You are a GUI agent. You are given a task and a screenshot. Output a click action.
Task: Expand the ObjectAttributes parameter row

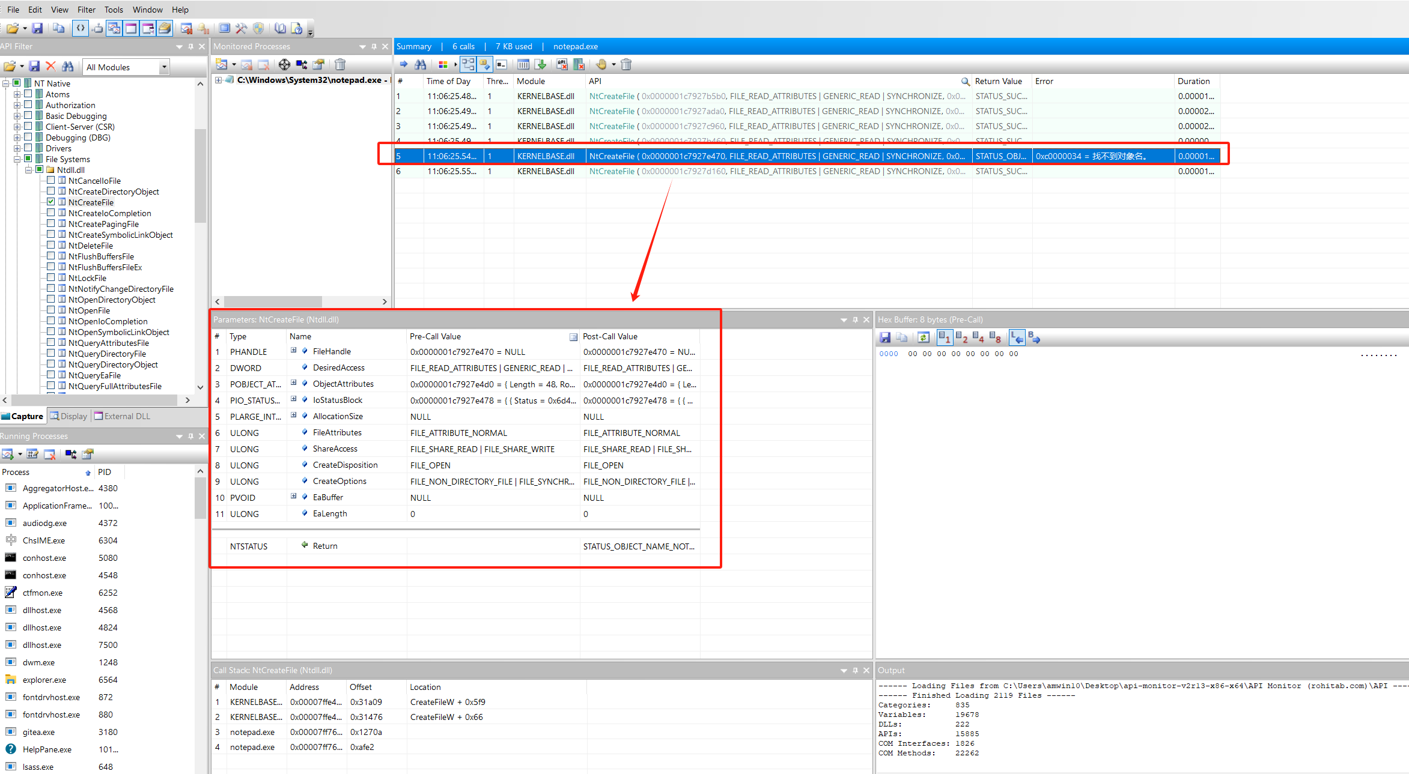pyautogui.click(x=293, y=383)
